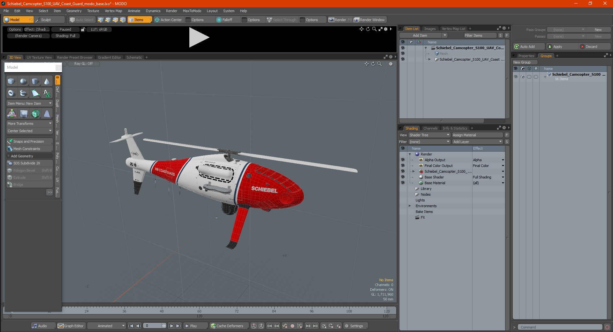The height and width of the screenshot is (332, 613).
Task: Open the Geometry menu
Action: [x=74, y=11]
